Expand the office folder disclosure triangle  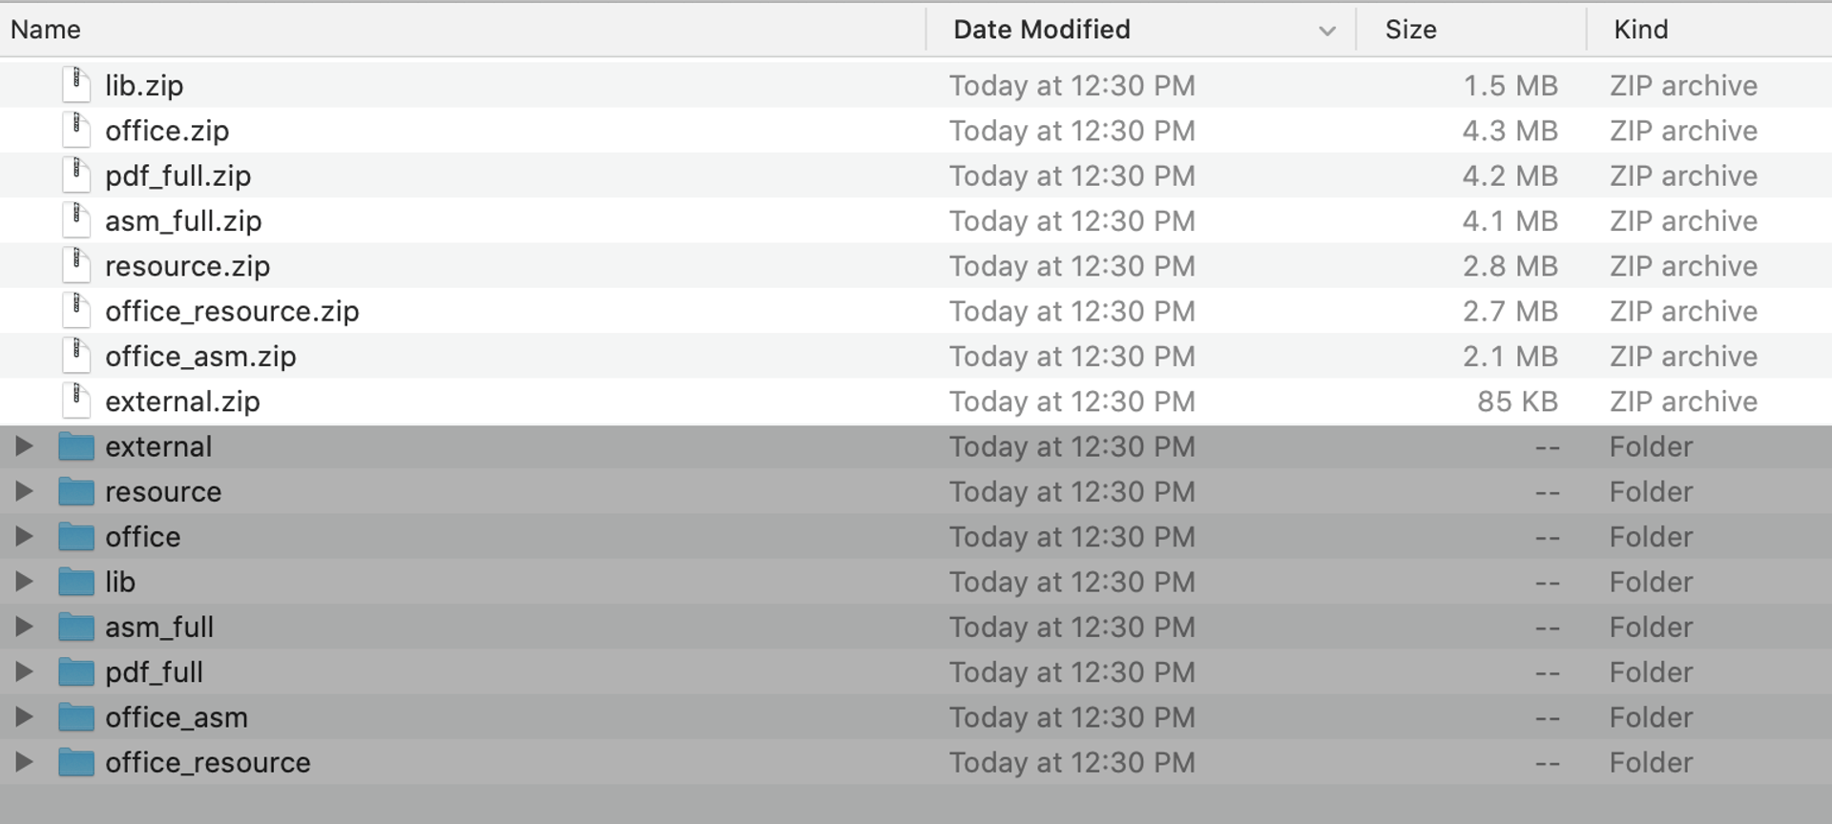(x=24, y=536)
